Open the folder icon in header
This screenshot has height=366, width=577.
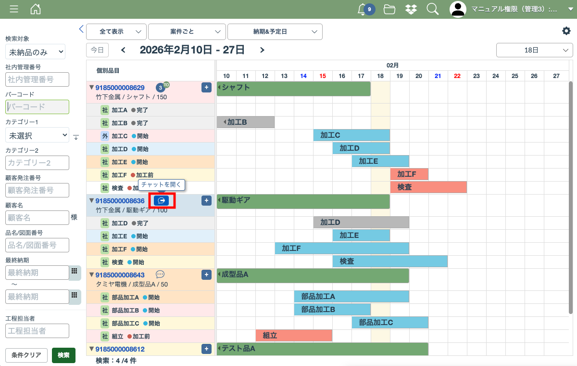[x=389, y=9]
